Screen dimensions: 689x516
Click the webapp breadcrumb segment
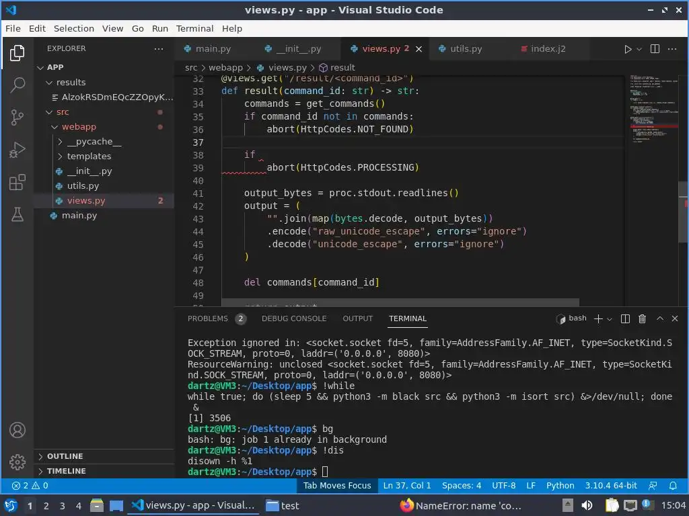pyautogui.click(x=225, y=68)
